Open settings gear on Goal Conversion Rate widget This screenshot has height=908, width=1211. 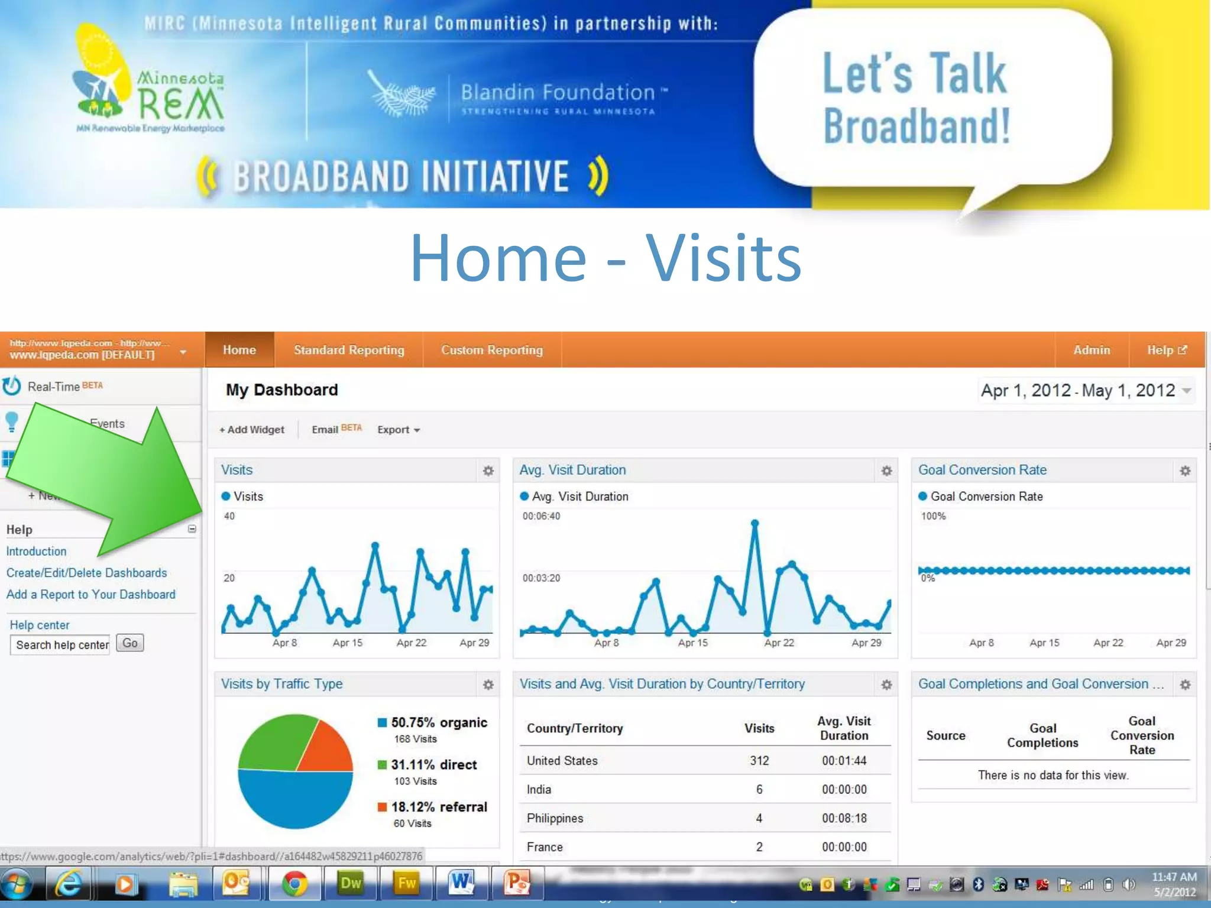click(x=1185, y=471)
